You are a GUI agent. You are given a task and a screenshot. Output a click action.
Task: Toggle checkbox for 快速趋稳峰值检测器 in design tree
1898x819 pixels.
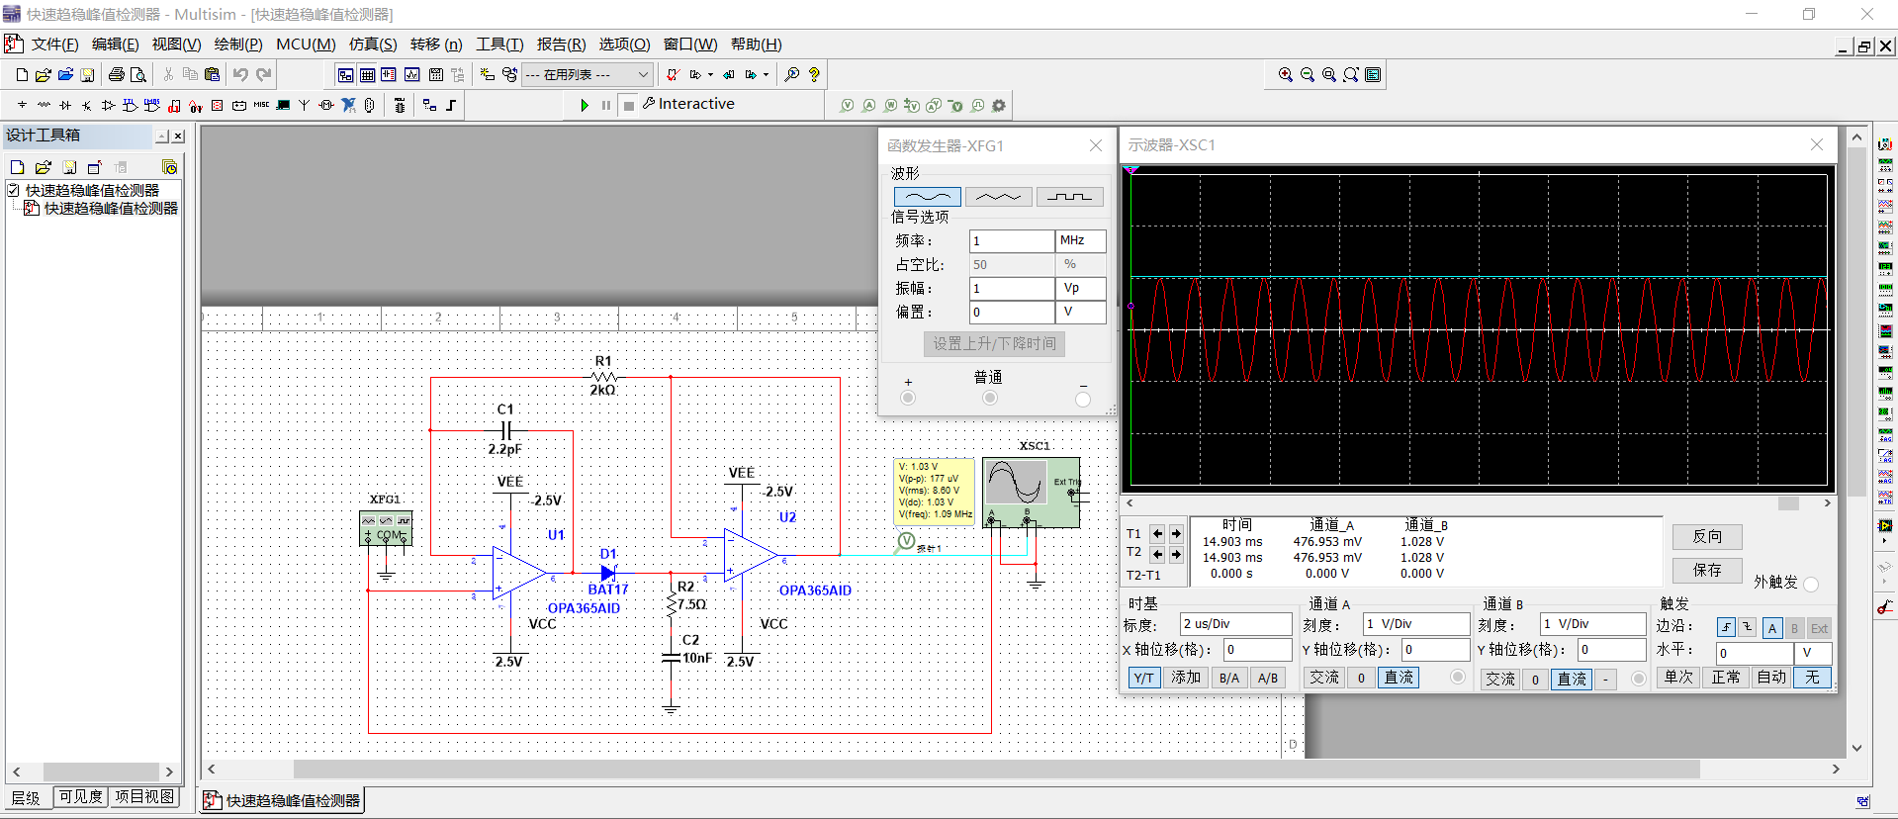point(14,190)
